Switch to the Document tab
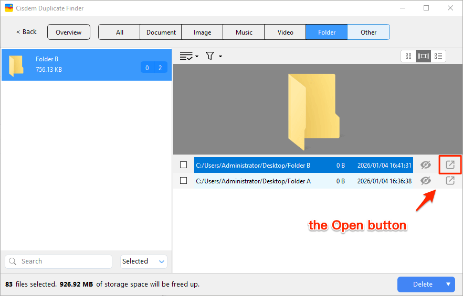 161,32
